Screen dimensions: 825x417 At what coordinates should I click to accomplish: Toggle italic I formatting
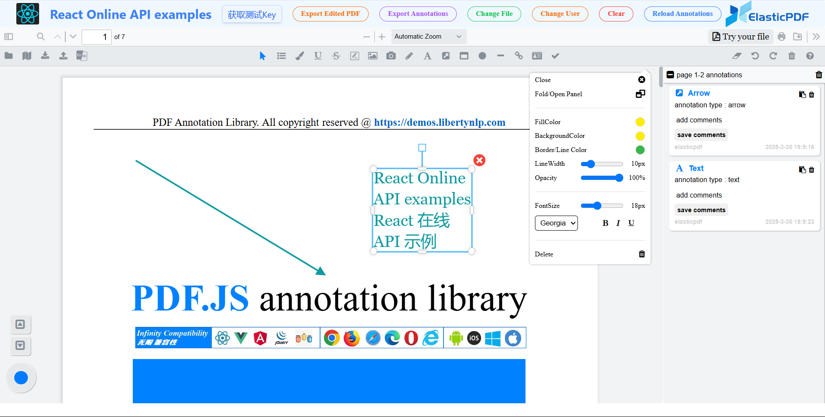coord(618,223)
